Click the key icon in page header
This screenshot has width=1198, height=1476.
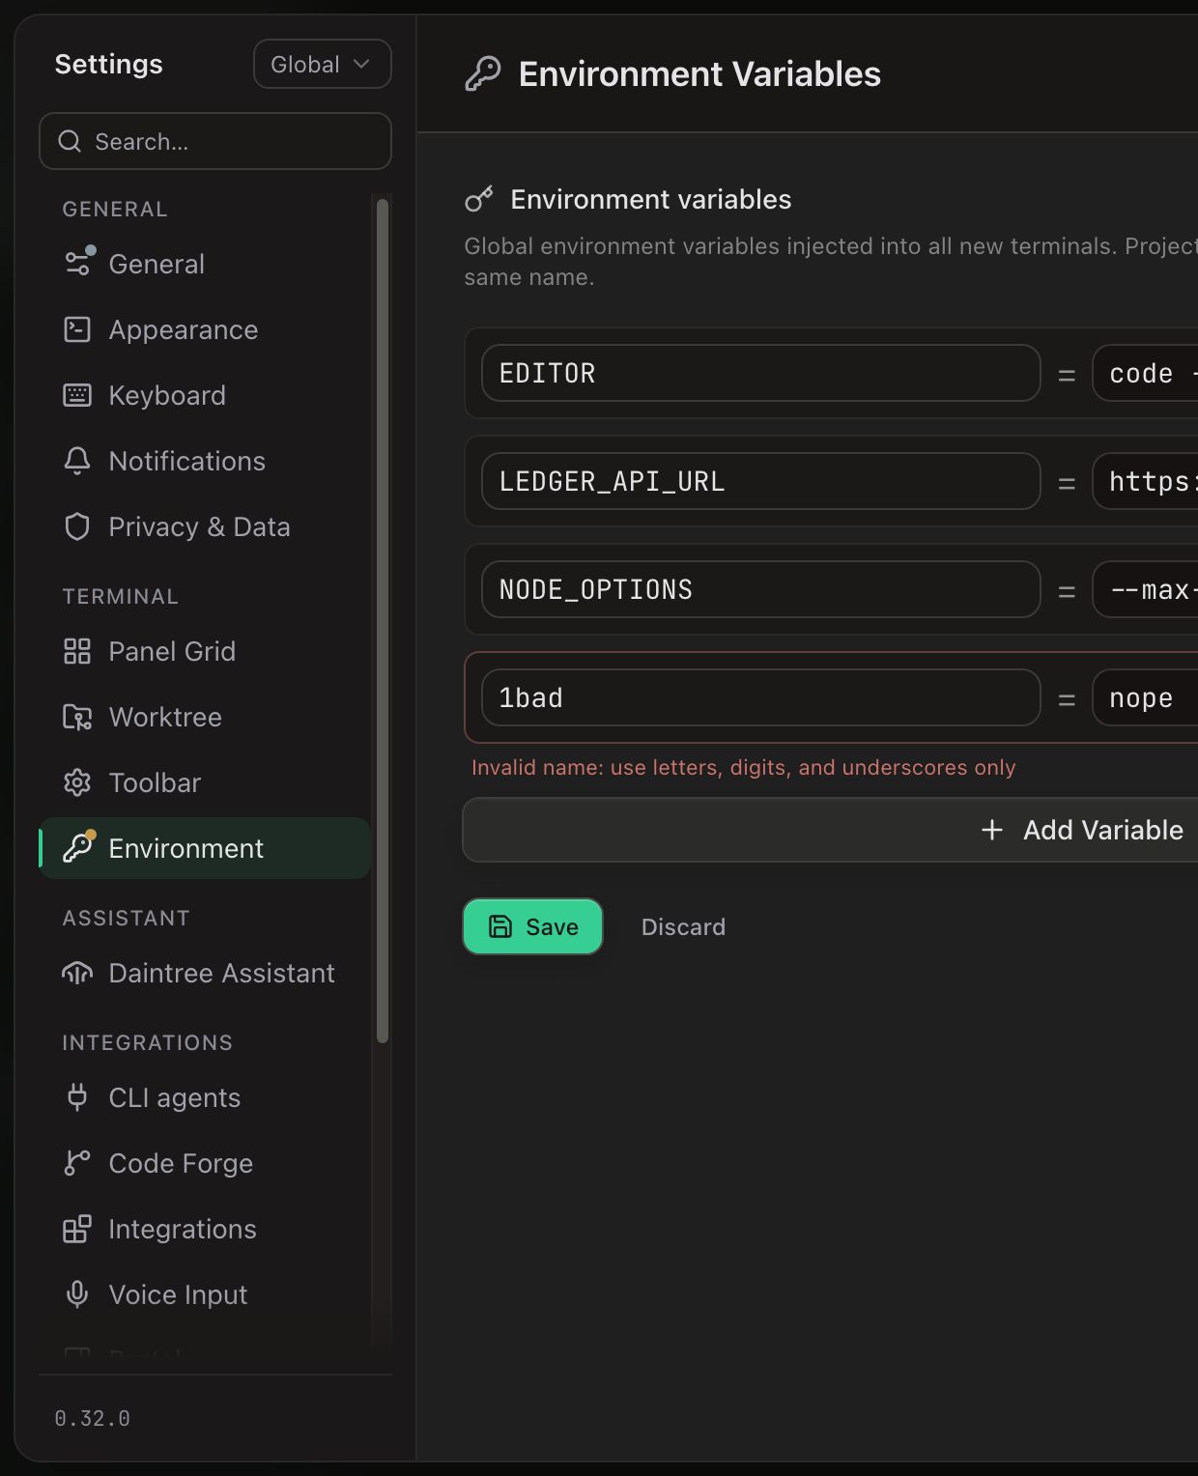pos(483,73)
